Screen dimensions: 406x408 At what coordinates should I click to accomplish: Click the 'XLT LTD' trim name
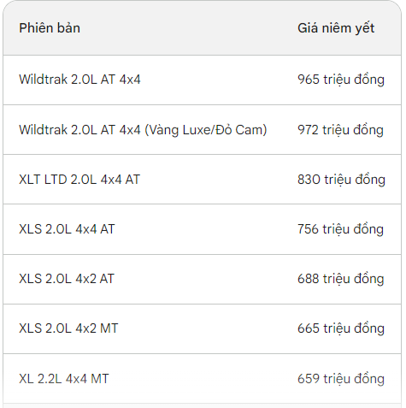[43, 180]
